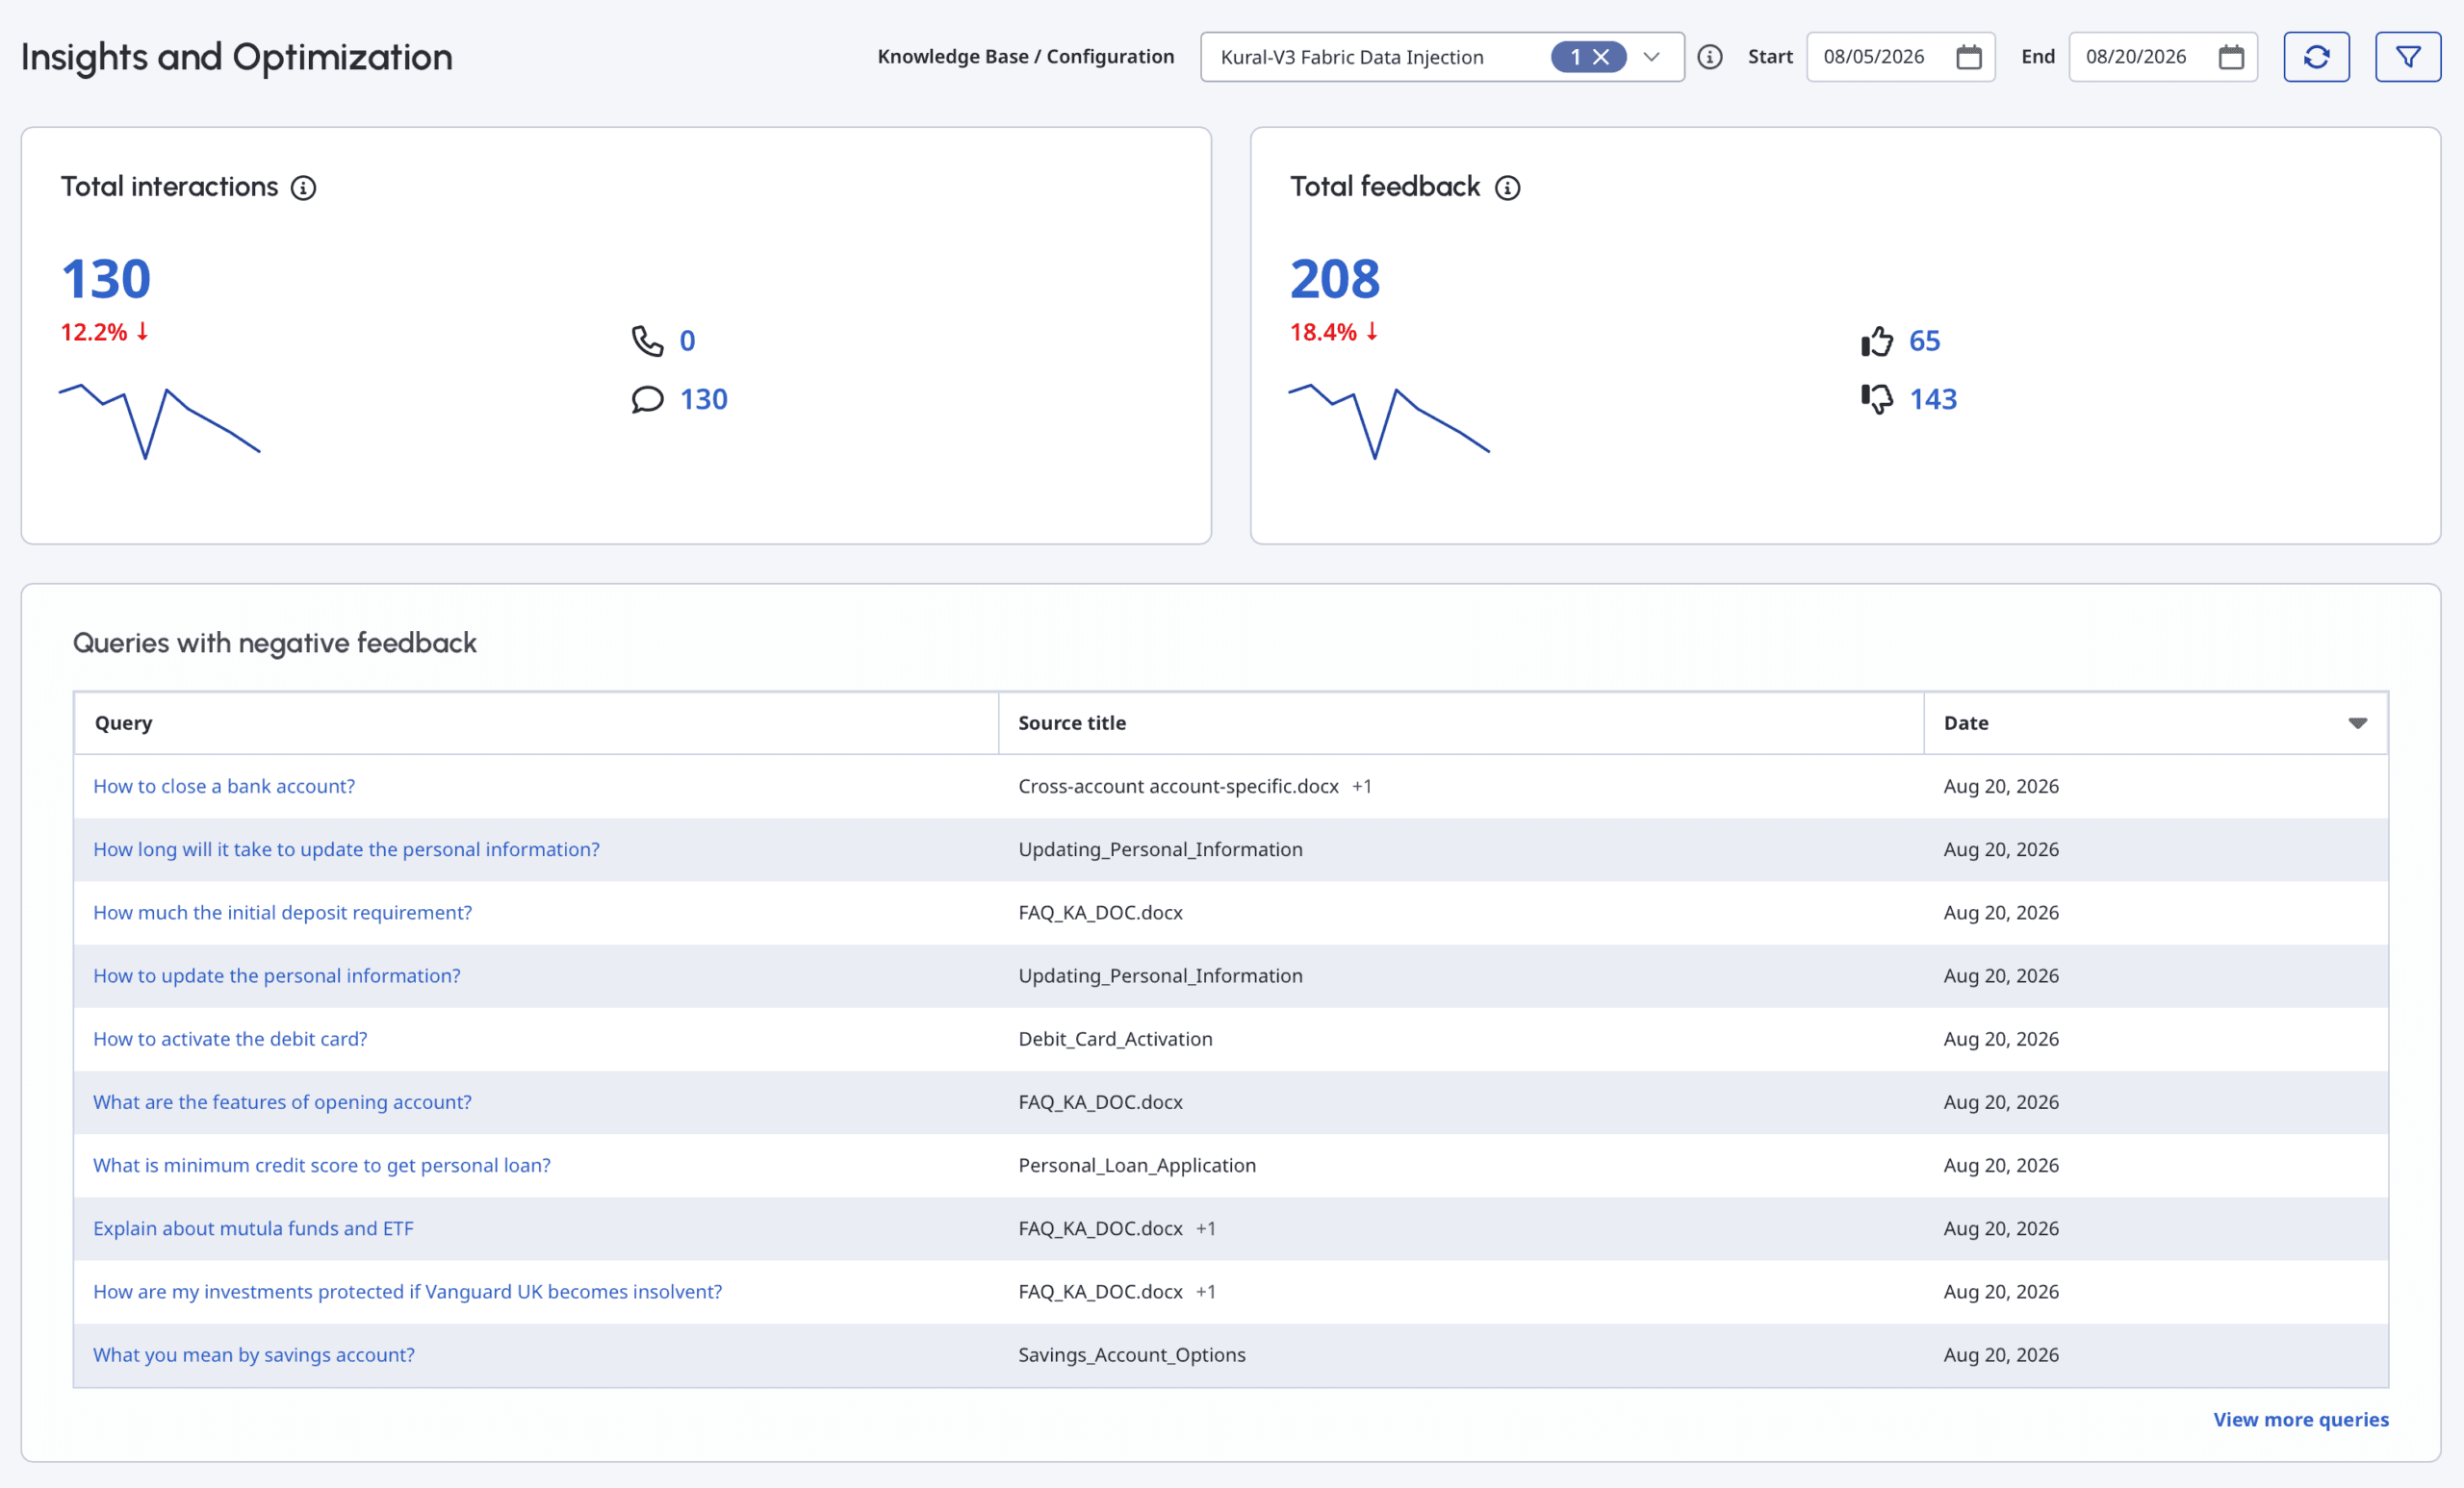Click FAQ_KA_DOC.docx in initial deposit row
This screenshot has height=1488, width=2464.
point(1100,913)
